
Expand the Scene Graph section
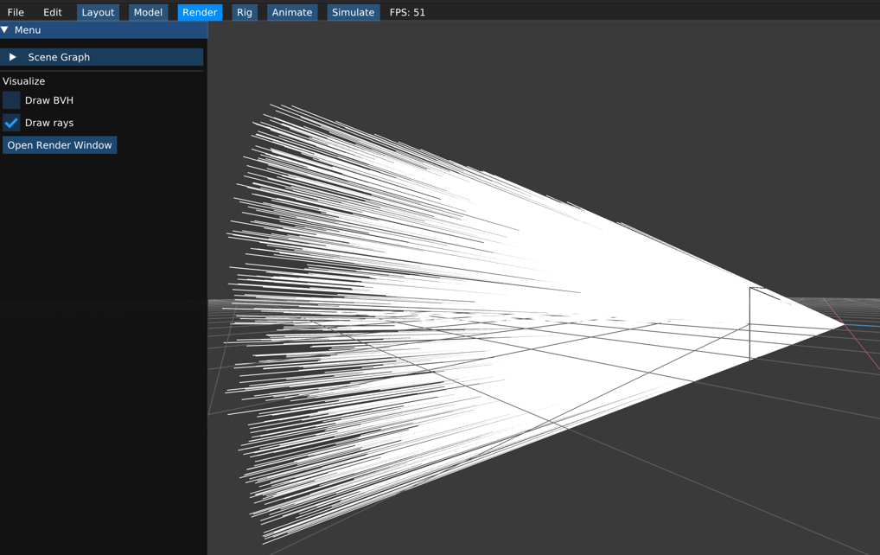[x=61, y=57]
